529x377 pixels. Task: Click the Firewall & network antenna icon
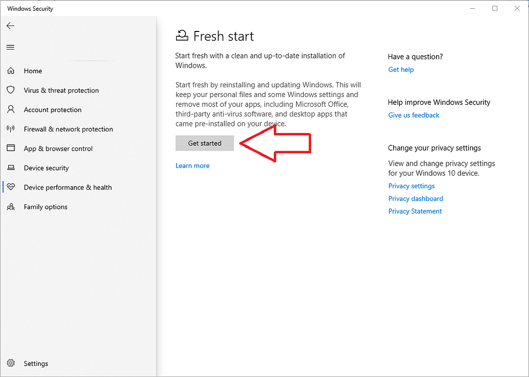11,129
